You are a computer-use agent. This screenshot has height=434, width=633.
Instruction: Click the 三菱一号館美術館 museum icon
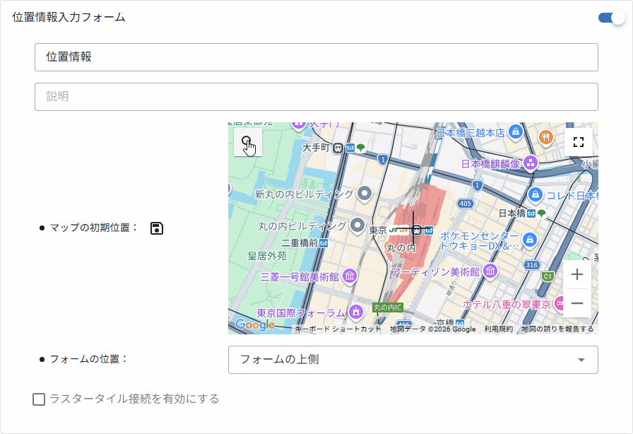pos(349,276)
